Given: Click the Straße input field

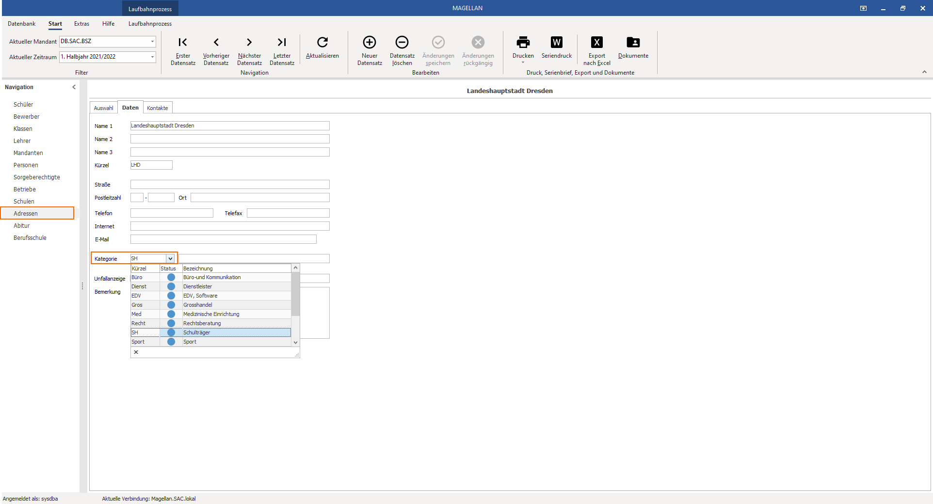Looking at the screenshot, I should point(230,185).
